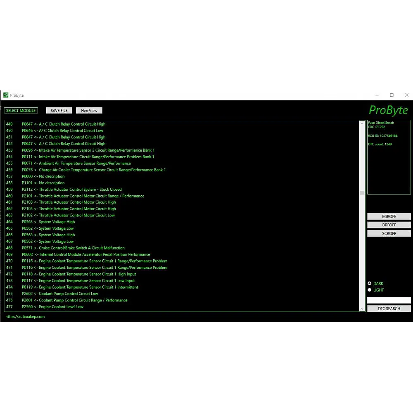The height and width of the screenshot is (413, 413).
Task: Click the ProByte app icon in title bar
Action: tap(6, 95)
